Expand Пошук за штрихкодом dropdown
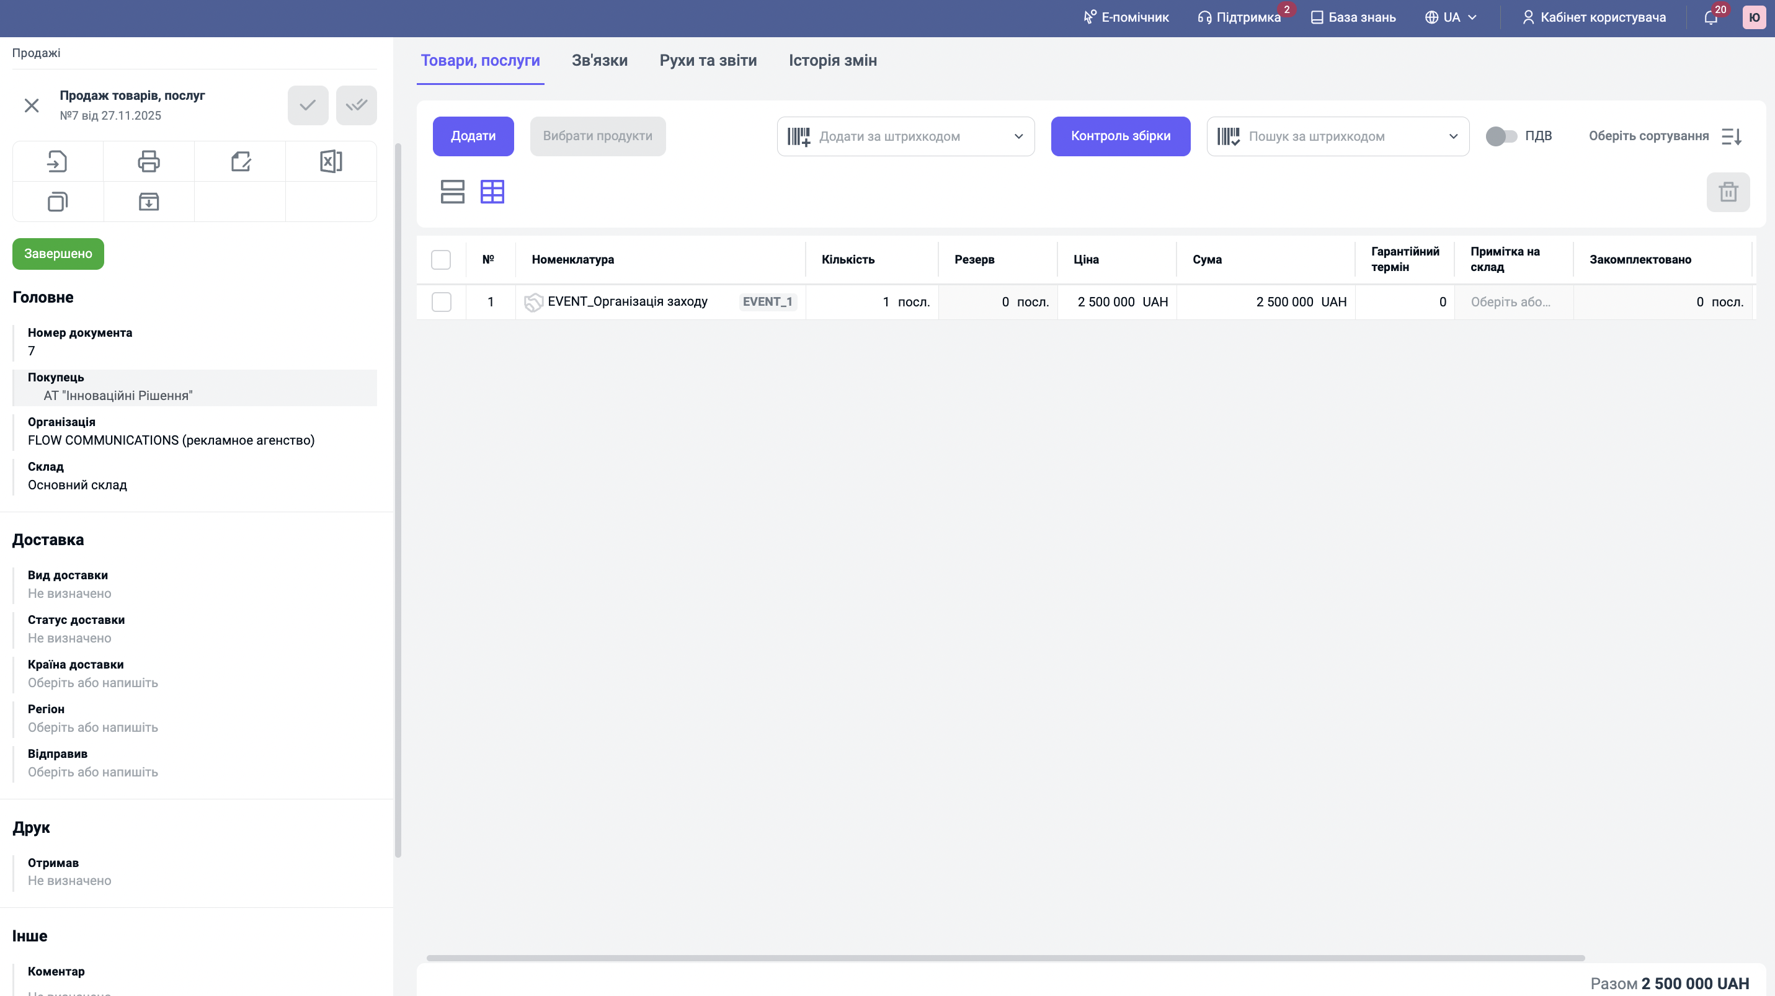Viewport: 1775px width, 996px height. pos(1452,136)
